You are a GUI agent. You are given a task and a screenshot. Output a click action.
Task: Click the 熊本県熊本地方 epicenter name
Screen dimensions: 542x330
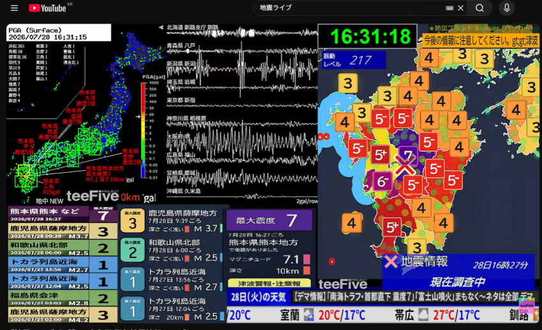point(263,242)
